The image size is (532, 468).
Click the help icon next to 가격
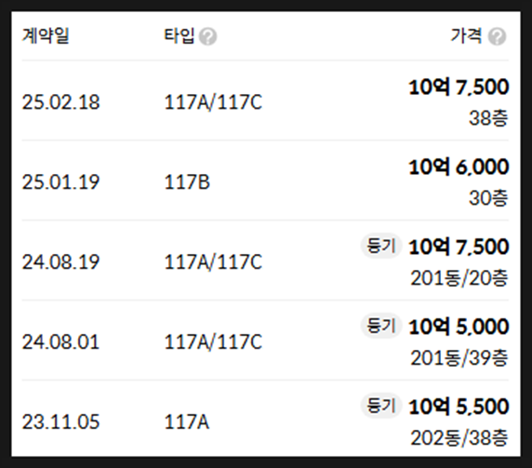[497, 36]
